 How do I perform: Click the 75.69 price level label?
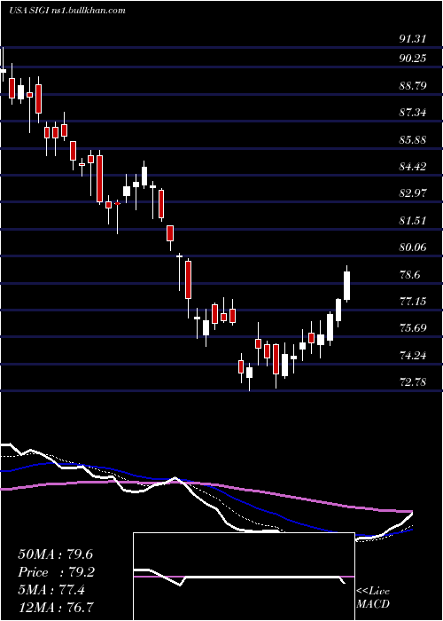pyautogui.click(x=413, y=328)
